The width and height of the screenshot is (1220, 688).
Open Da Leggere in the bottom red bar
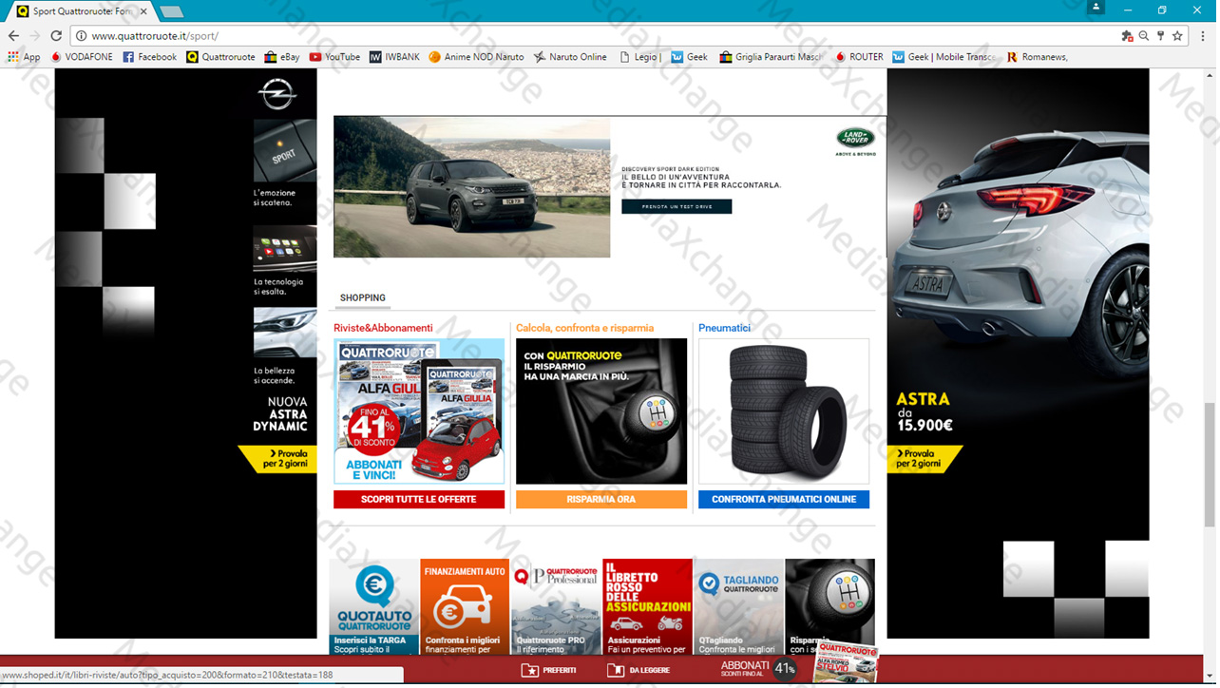(x=639, y=670)
